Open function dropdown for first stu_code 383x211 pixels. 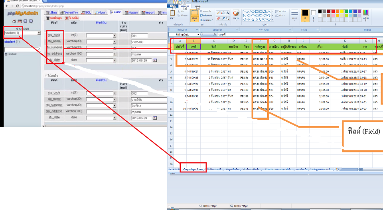(x=115, y=35)
